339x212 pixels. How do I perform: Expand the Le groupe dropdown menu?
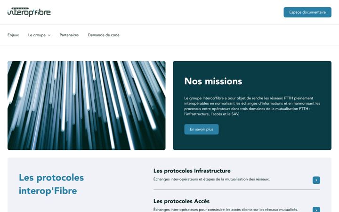tap(39, 35)
